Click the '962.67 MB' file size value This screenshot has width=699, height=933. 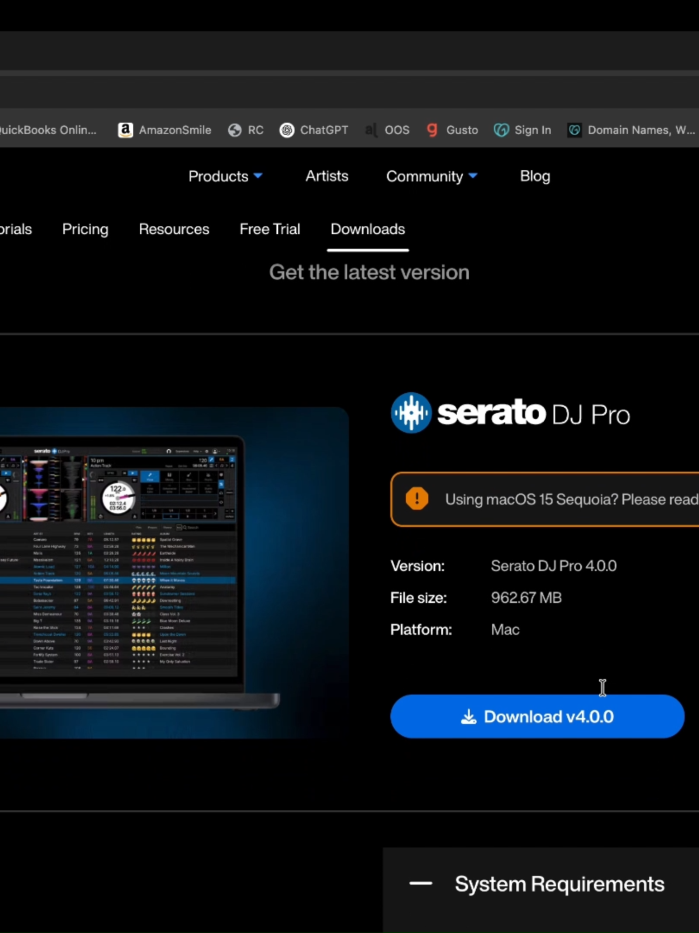(x=527, y=598)
